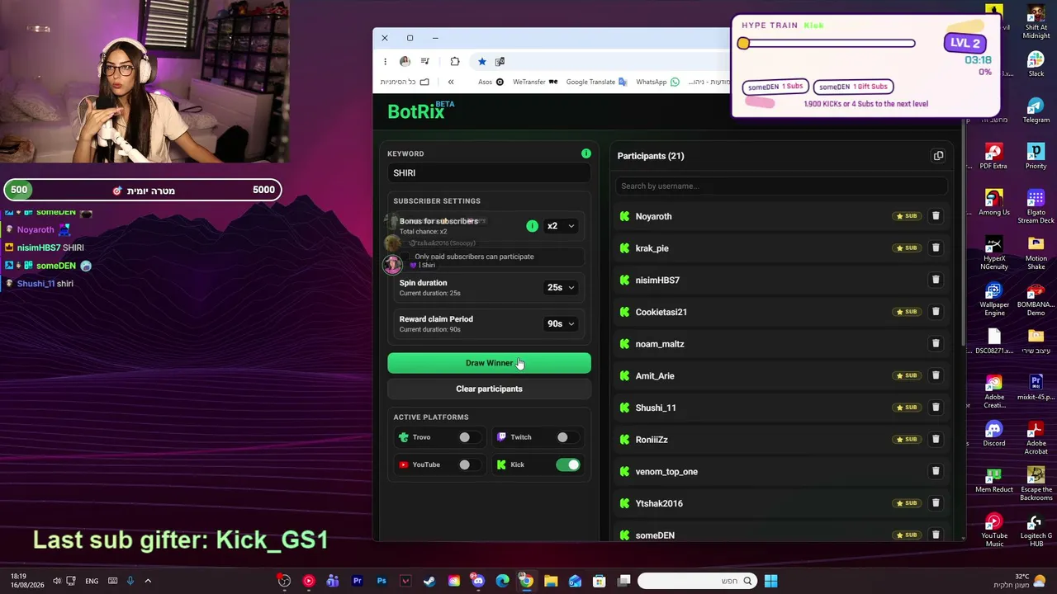
Task: Open Photoshop from the taskbar
Action: tap(382, 582)
